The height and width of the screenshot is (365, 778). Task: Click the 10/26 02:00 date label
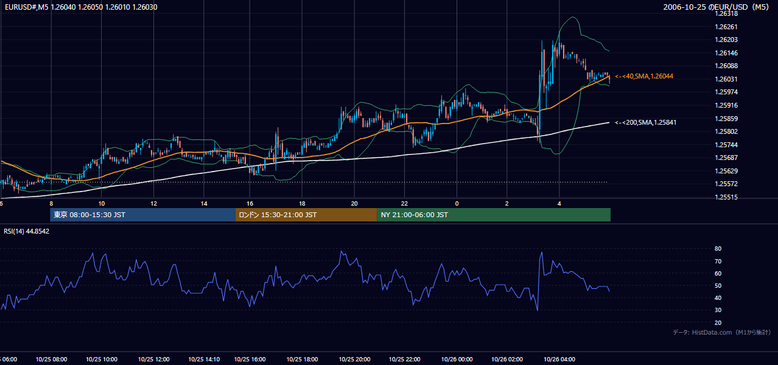(506, 359)
